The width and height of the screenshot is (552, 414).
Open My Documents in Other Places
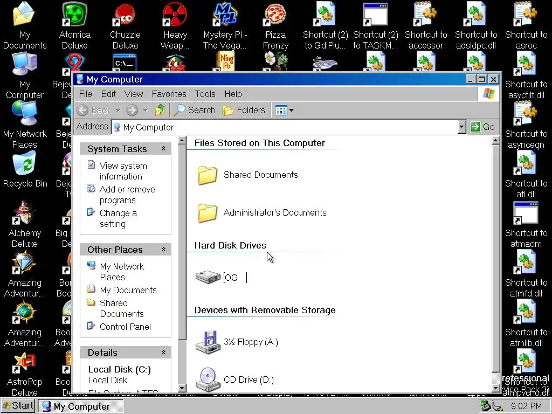tap(128, 290)
